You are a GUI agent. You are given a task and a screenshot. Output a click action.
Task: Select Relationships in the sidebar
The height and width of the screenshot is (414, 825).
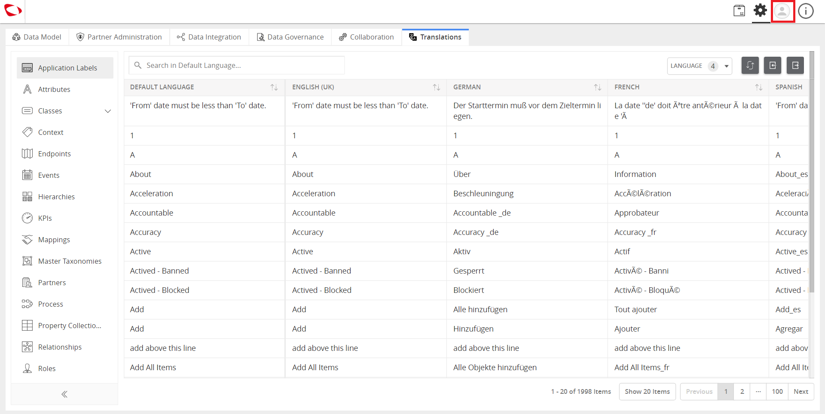click(65, 347)
